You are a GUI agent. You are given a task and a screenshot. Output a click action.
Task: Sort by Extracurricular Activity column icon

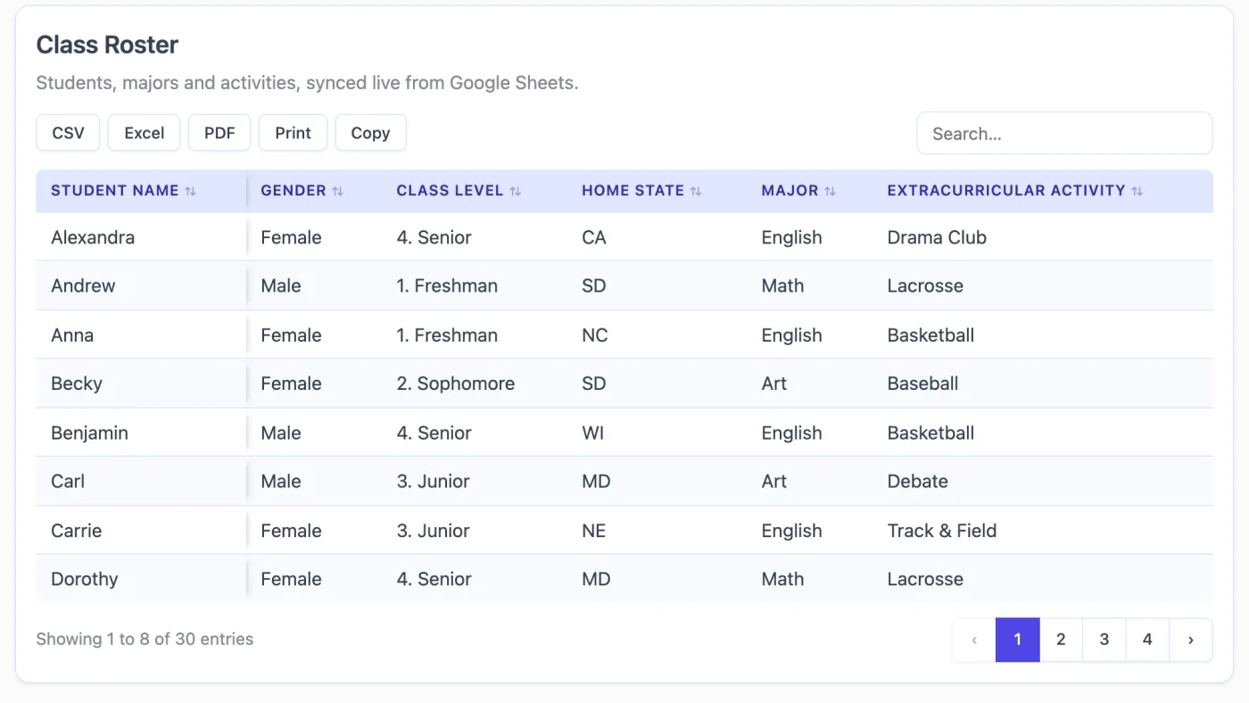pos(1137,191)
